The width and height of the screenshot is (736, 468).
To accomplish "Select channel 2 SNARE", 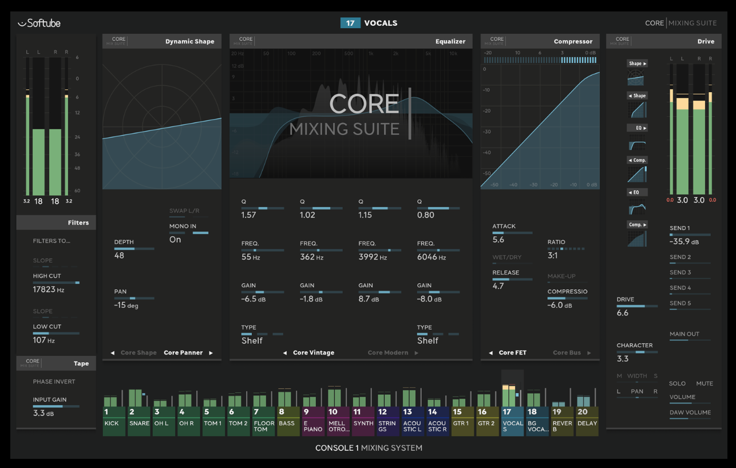I will (x=139, y=421).
